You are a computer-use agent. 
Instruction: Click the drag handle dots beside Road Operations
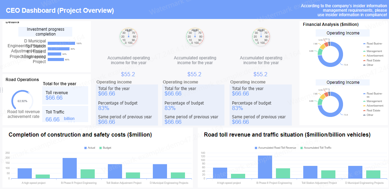pyautogui.click(x=1, y=90)
